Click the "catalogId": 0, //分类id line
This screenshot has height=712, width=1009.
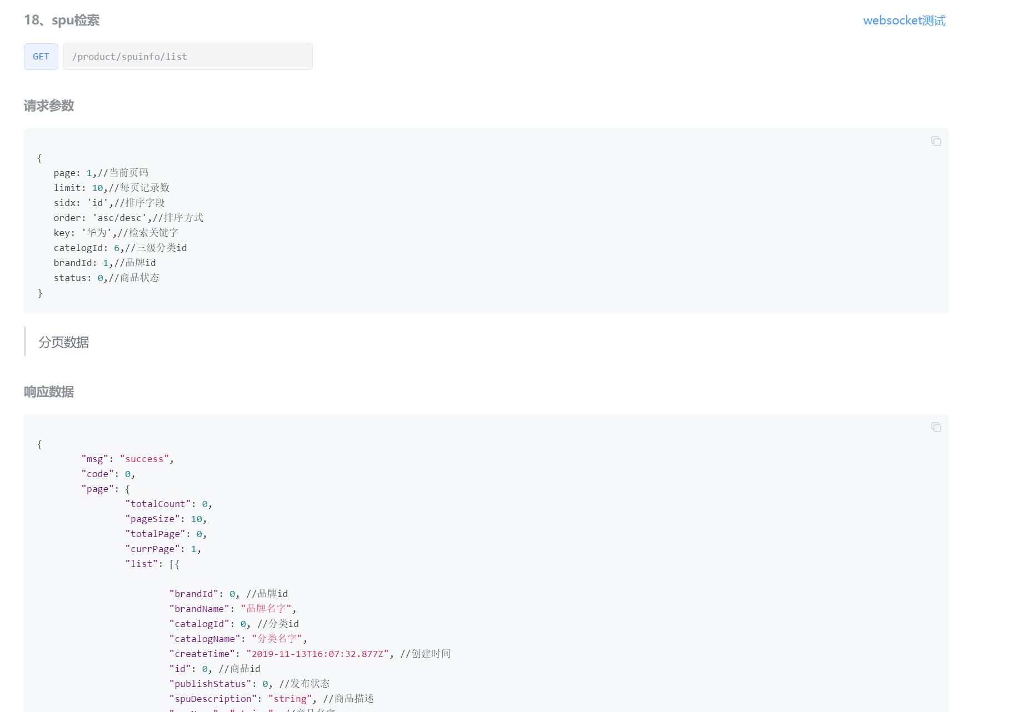tap(234, 624)
